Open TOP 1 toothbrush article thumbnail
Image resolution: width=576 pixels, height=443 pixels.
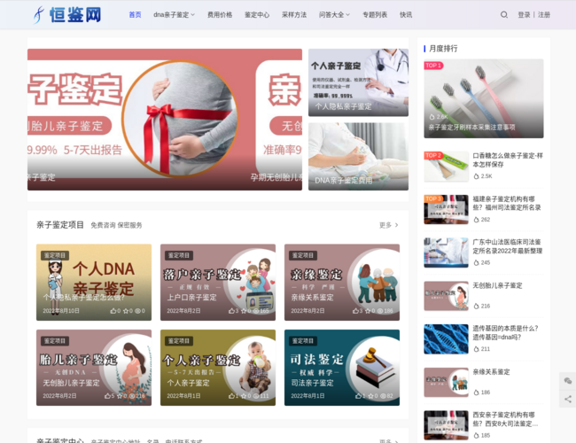click(x=484, y=98)
